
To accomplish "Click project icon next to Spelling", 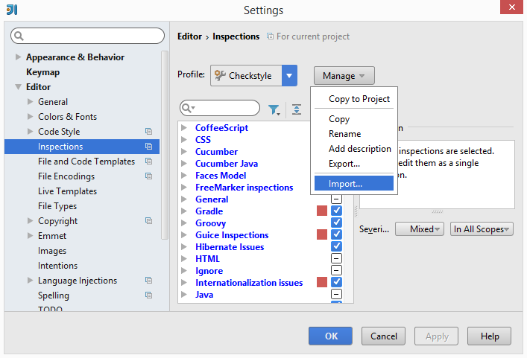I will (x=148, y=295).
